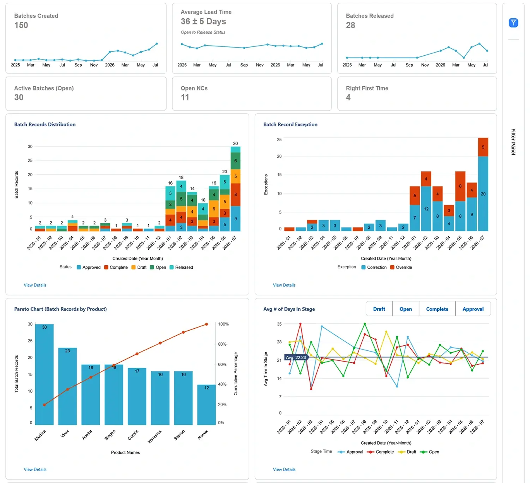Switch to the Open stage tab
Viewport: 530px width, 483px height.
(x=405, y=309)
